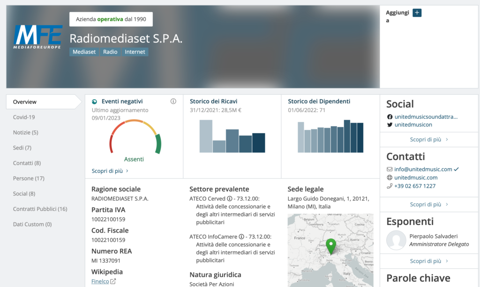The image size is (480, 287).
Task: Click the Eventi negativi status circle icon
Action: point(94,102)
